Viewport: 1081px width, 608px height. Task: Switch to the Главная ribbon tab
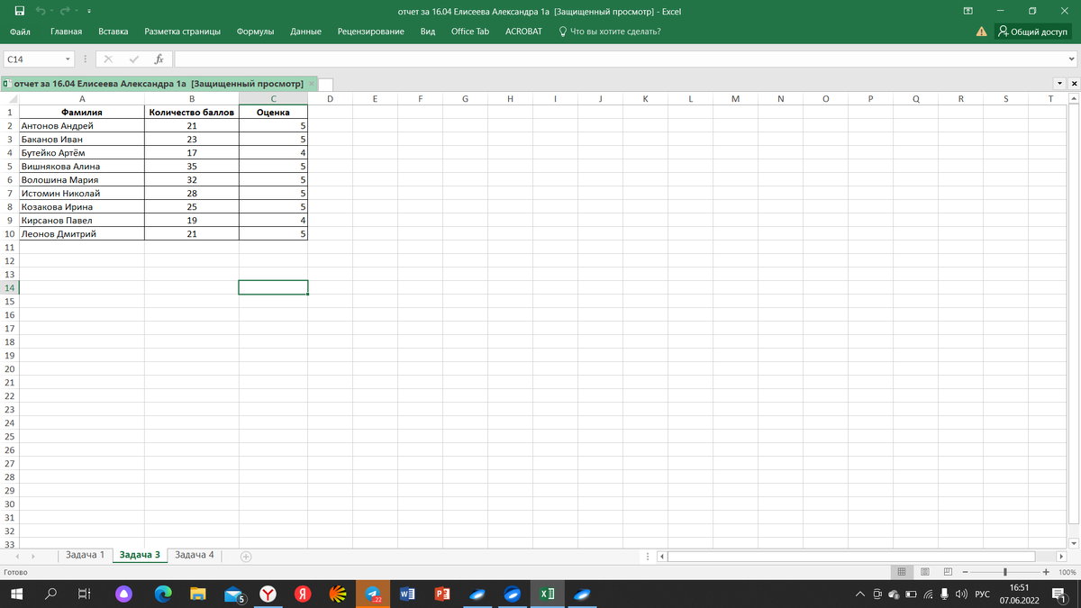click(x=66, y=32)
